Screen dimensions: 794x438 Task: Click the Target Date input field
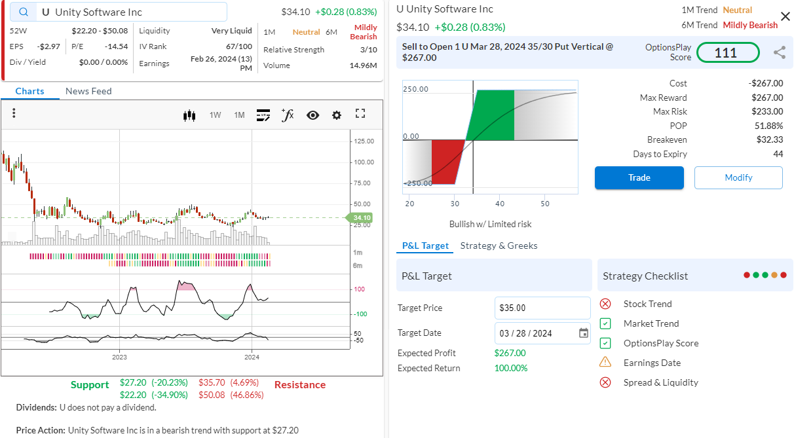coord(542,333)
